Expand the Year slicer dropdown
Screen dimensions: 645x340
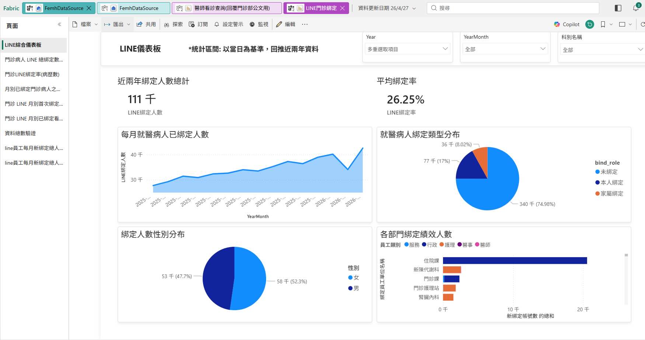pyautogui.click(x=408, y=49)
